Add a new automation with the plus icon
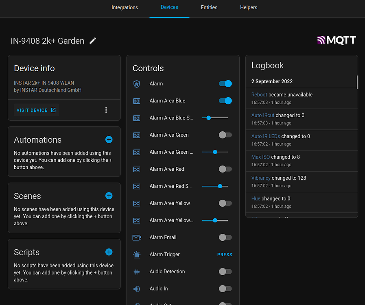365x305 pixels. click(x=109, y=139)
